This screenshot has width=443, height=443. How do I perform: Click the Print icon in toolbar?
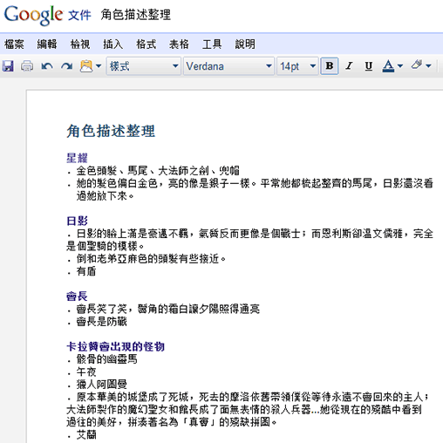click(x=27, y=66)
